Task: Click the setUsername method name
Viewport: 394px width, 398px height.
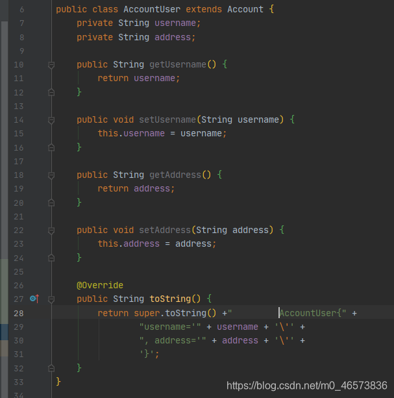Action: pyautogui.click(x=167, y=119)
